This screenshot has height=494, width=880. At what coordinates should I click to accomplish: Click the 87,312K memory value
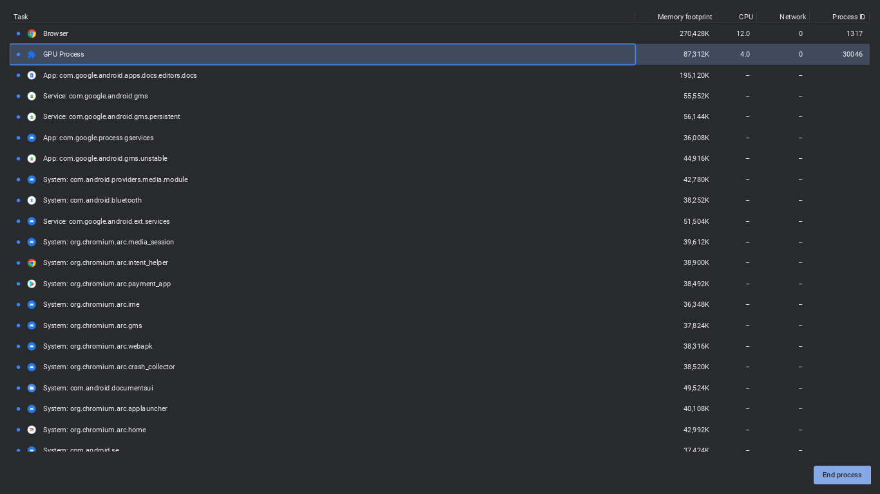[x=696, y=55]
